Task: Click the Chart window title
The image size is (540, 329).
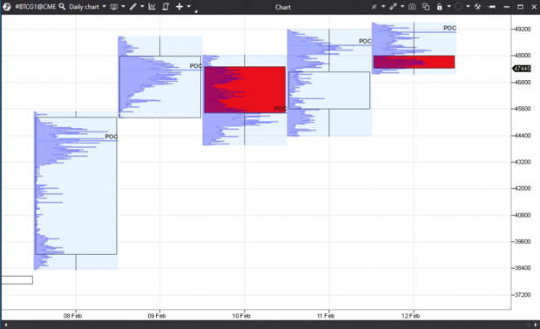Action: [283, 7]
